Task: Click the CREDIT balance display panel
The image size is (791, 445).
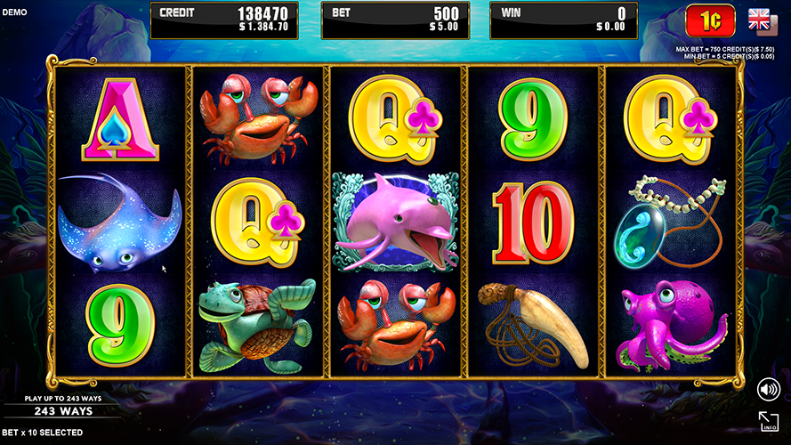Action: [x=224, y=20]
